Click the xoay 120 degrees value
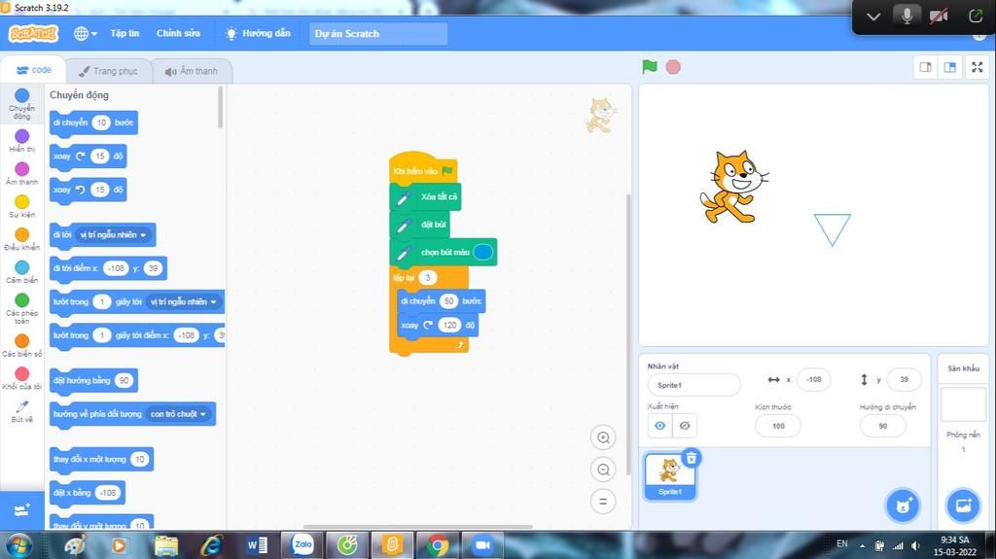 [x=449, y=325]
